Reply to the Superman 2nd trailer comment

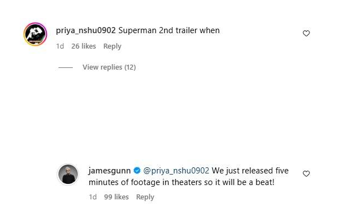tap(112, 46)
